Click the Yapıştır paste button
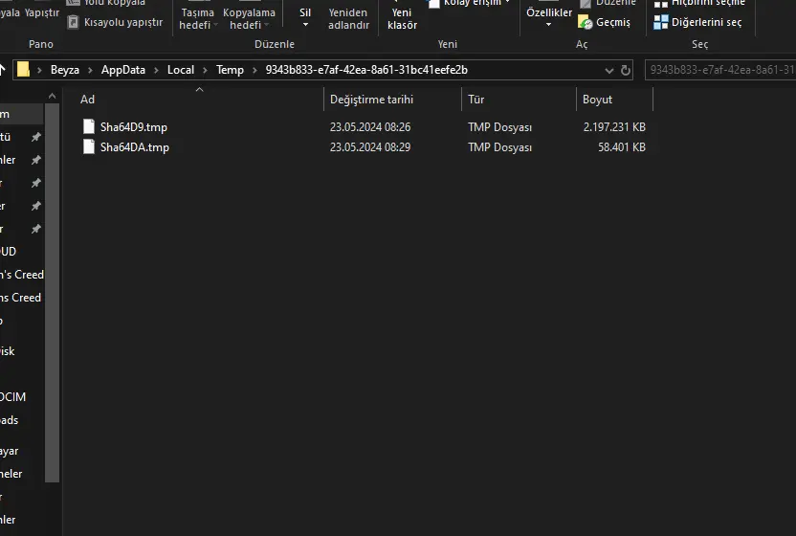 (x=42, y=12)
